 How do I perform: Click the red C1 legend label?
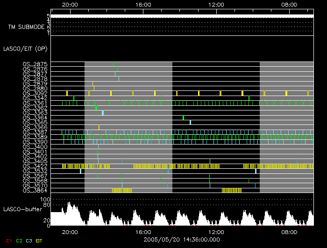click(9, 241)
